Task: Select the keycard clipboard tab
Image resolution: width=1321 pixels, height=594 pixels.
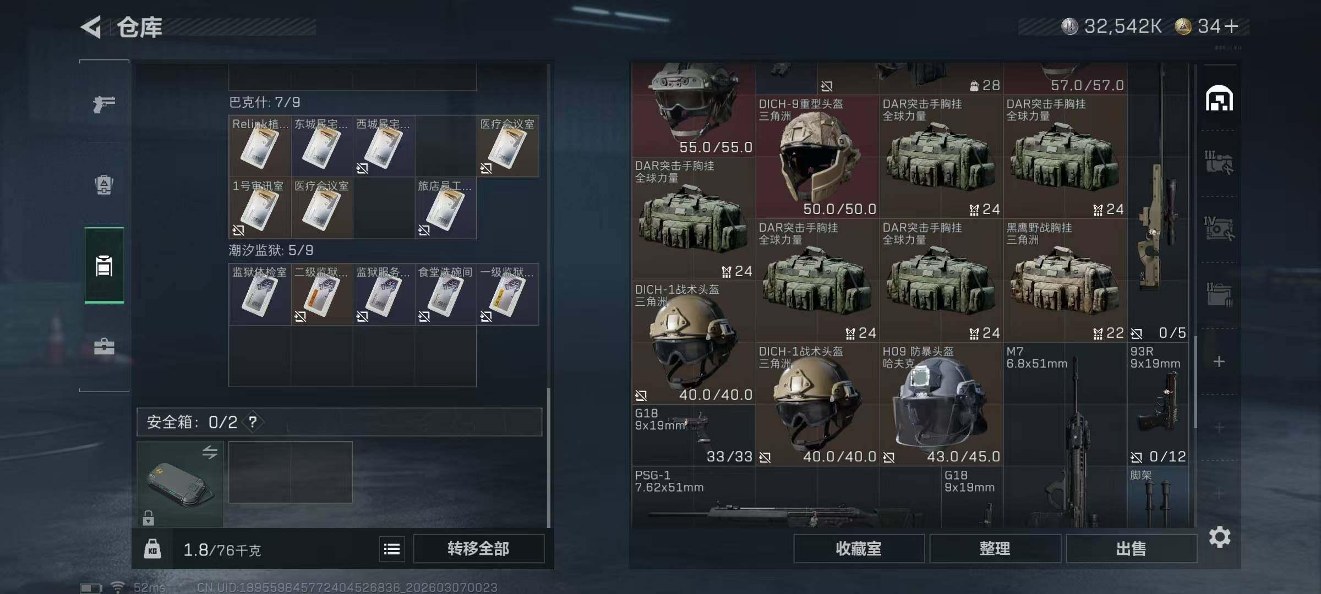Action: (x=104, y=266)
